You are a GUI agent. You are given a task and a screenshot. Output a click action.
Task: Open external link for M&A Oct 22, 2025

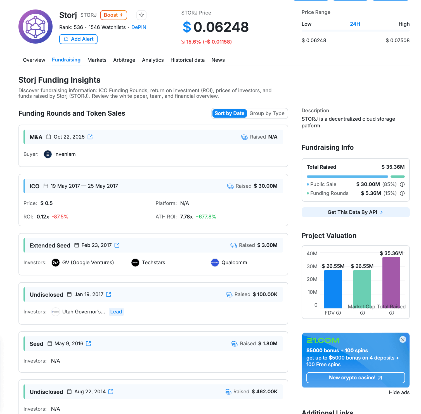(90, 137)
